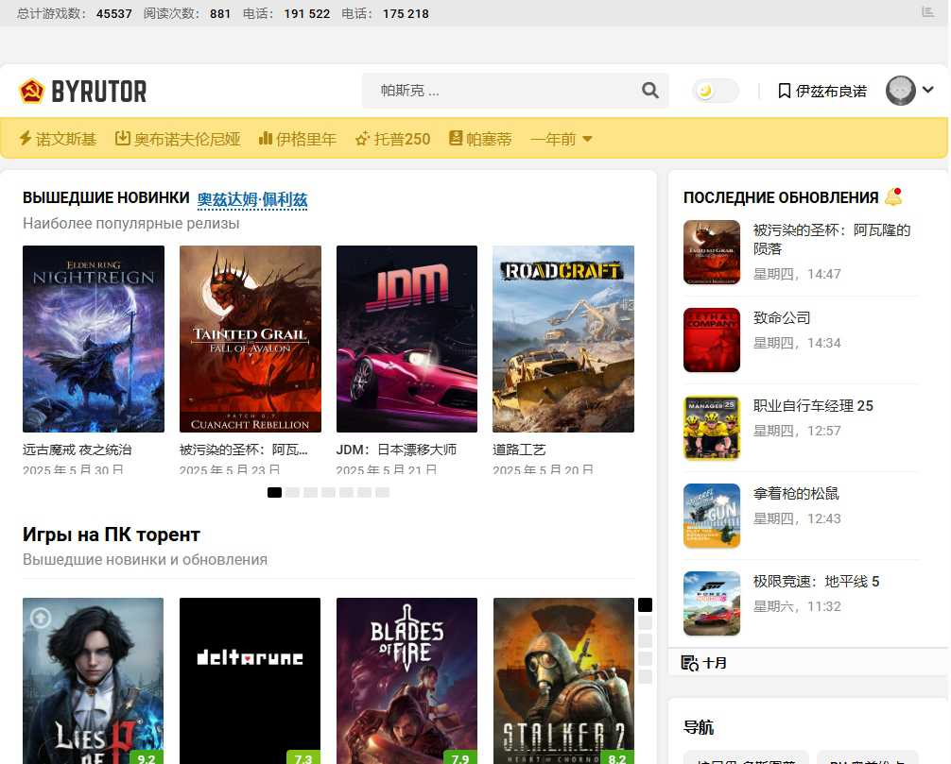Select the last carousel pagination dot
Image resolution: width=951 pixels, height=764 pixels.
(x=382, y=492)
